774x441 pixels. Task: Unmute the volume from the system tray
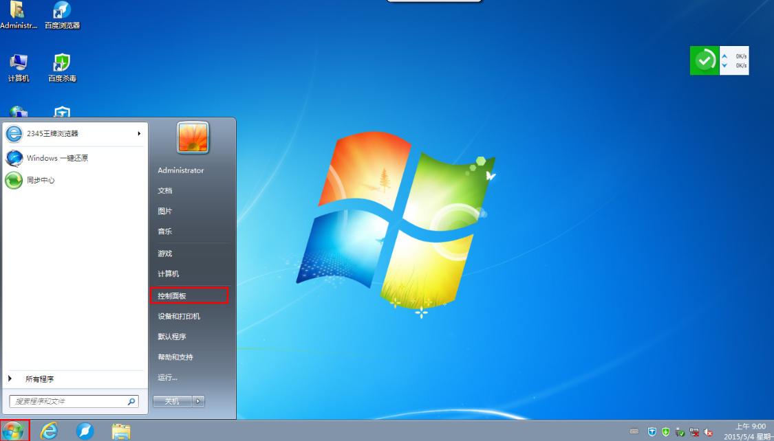(708, 433)
